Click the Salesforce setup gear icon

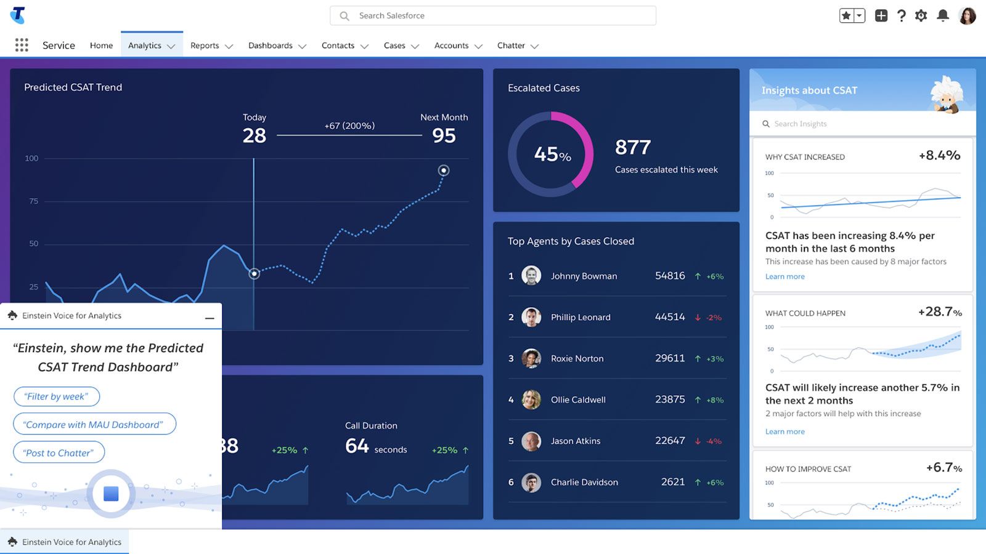coord(921,15)
